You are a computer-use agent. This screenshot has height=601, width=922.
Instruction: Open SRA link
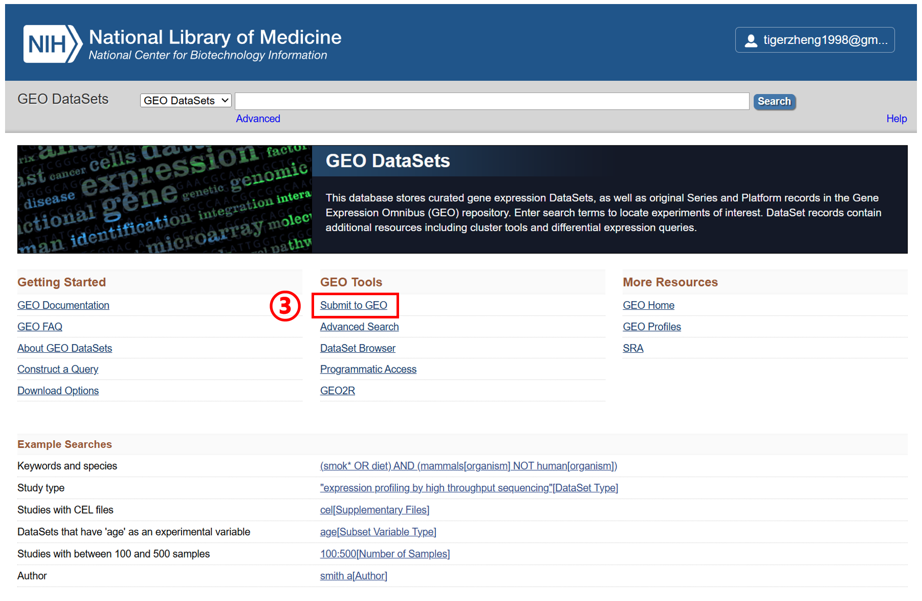pos(633,348)
